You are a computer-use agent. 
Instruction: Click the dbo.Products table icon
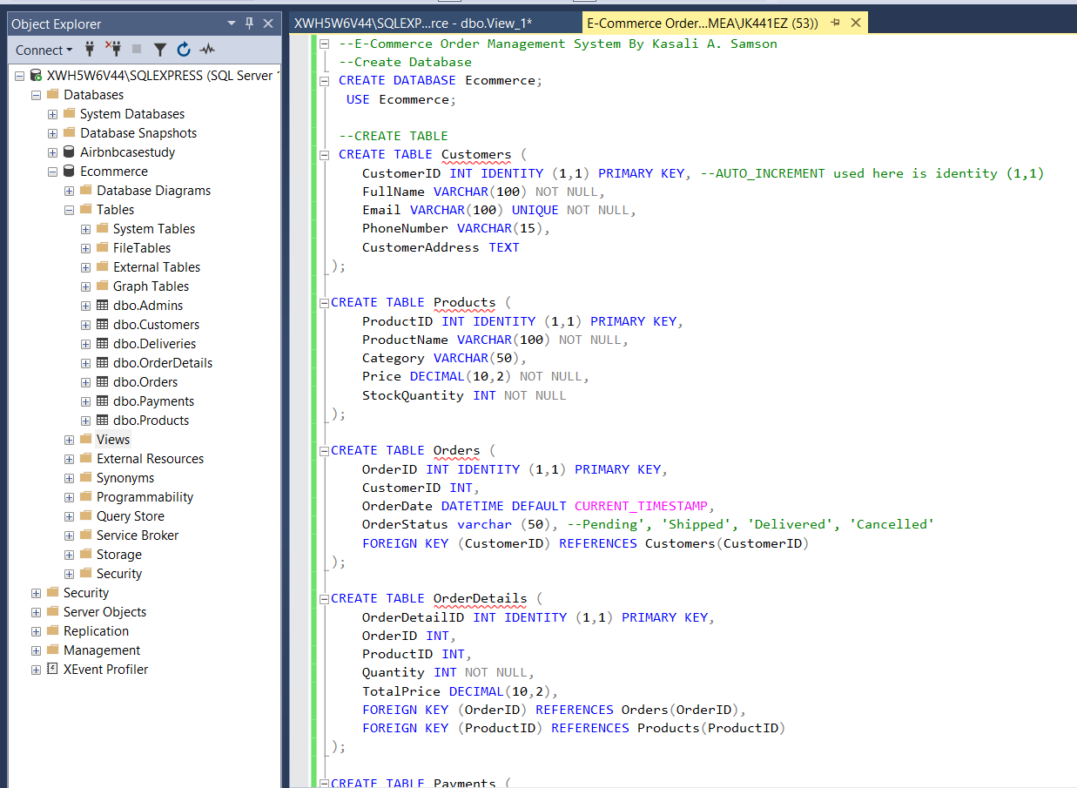click(102, 421)
